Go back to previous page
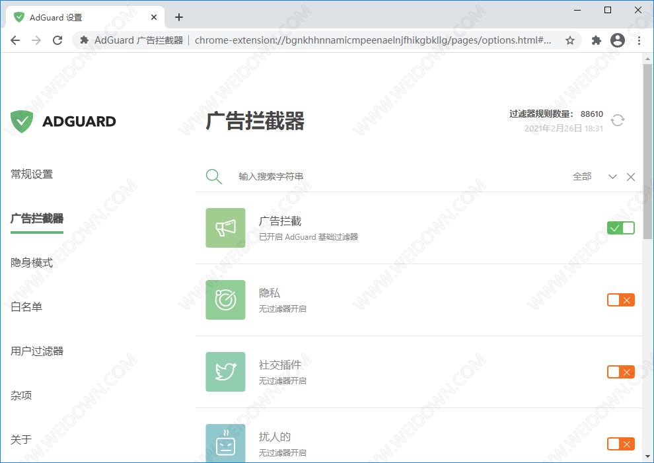Image resolution: width=654 pixels, height=463 pixels. click(x=15, y=40)
